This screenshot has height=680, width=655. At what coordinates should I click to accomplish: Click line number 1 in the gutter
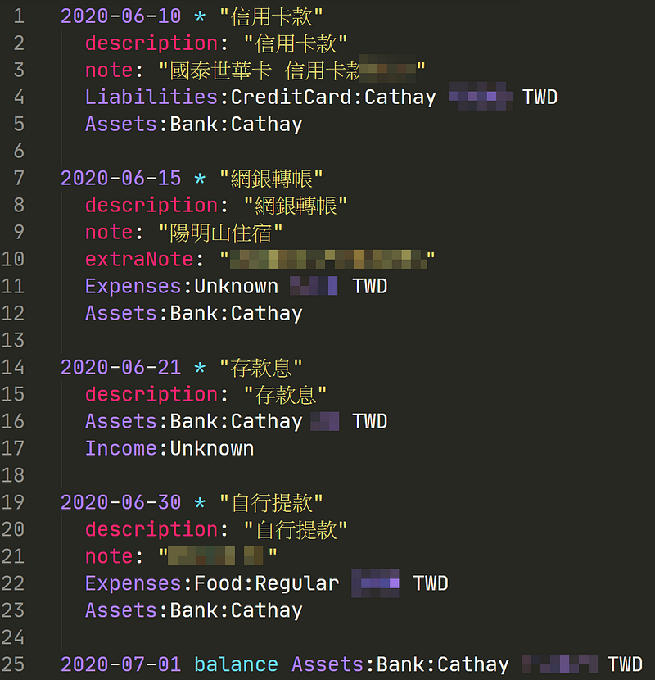pyautogui.click(x=19, y=16)
